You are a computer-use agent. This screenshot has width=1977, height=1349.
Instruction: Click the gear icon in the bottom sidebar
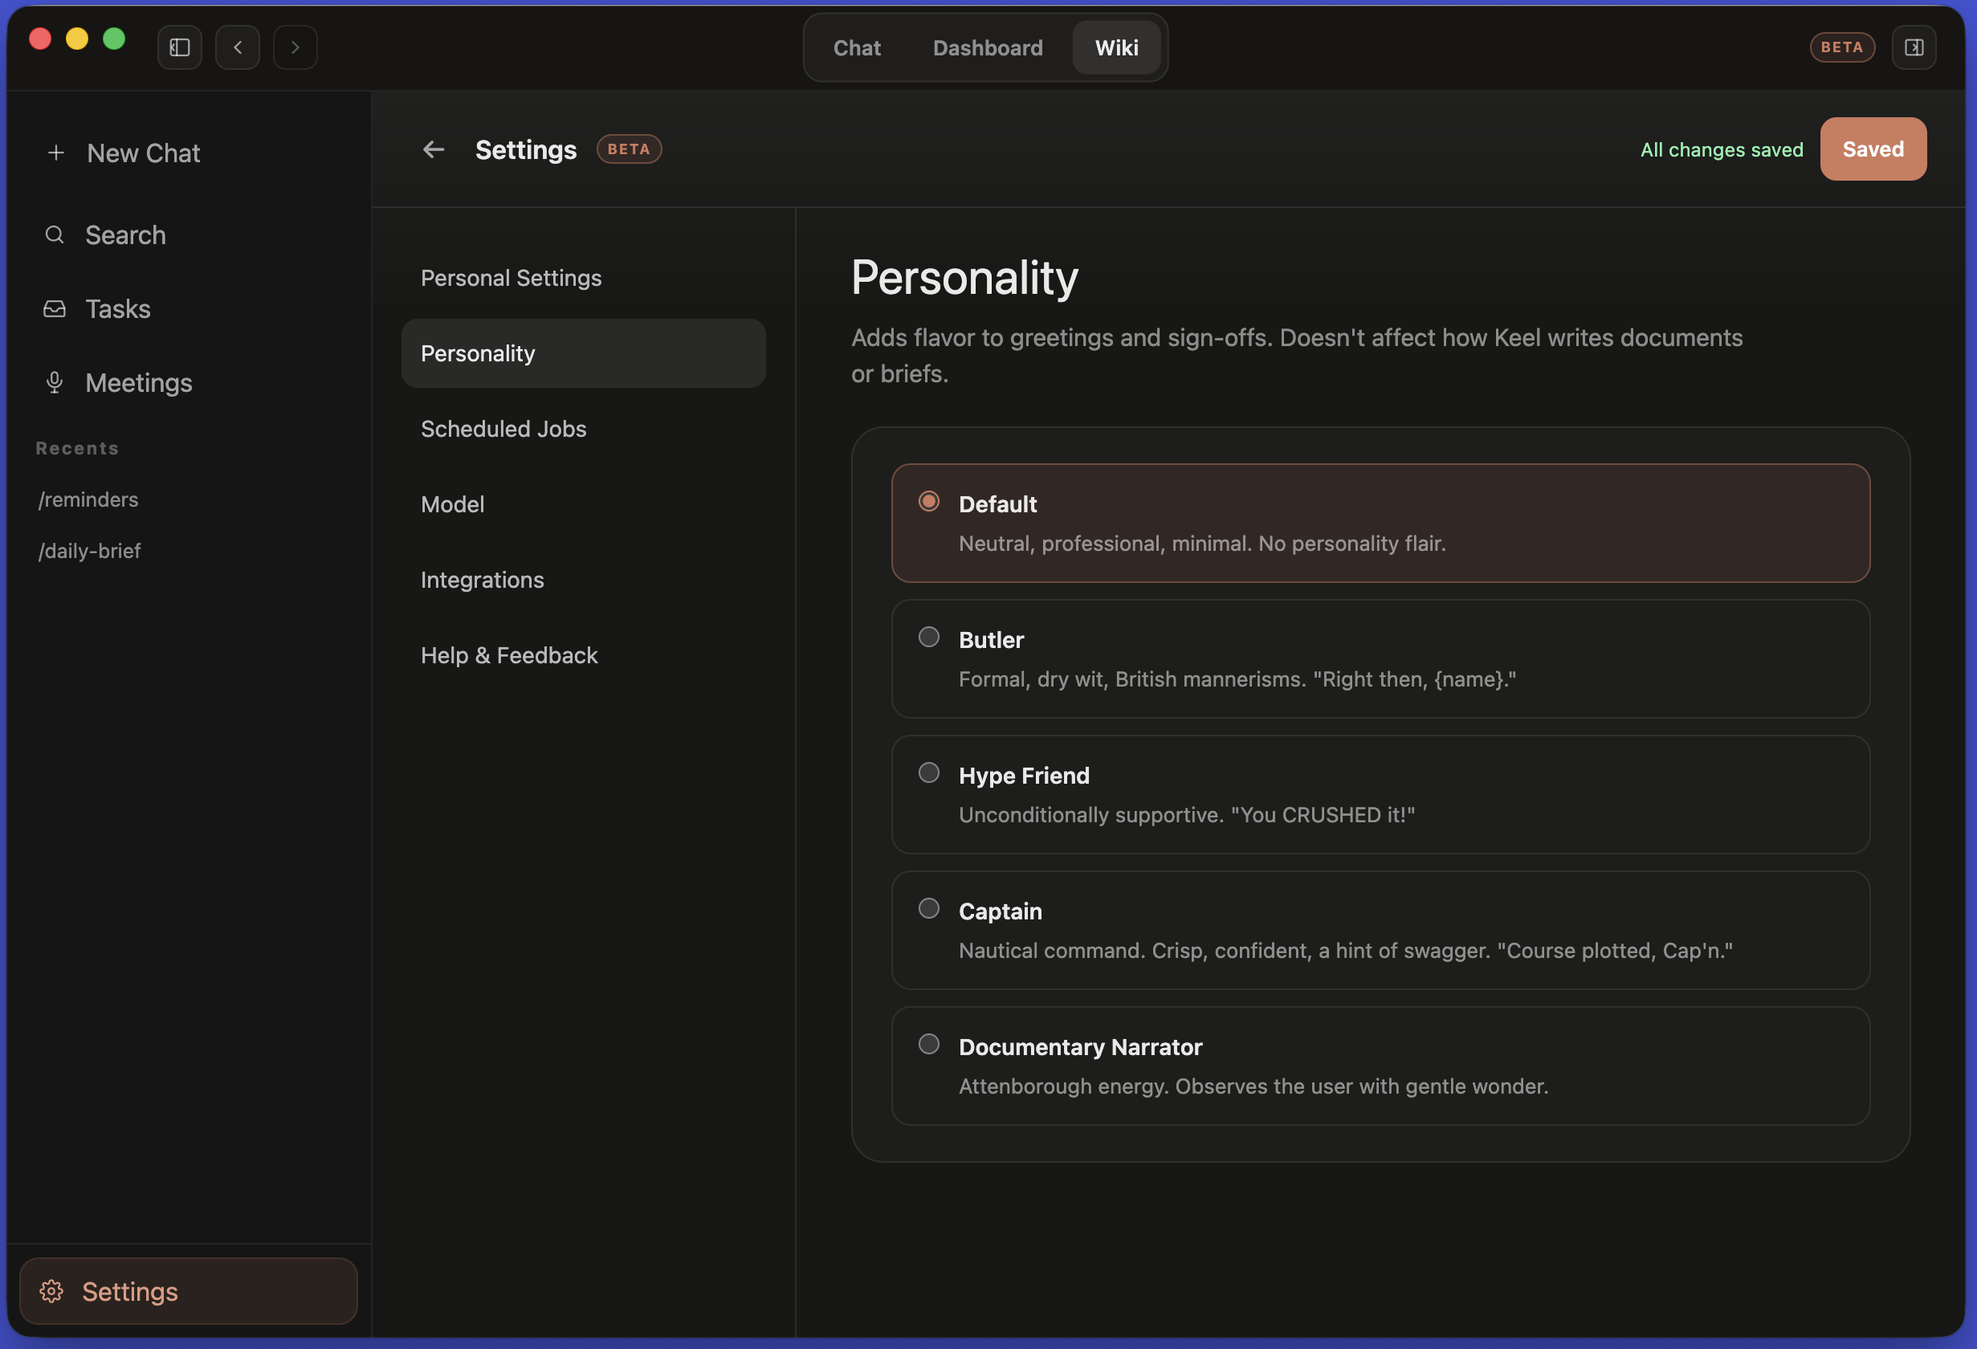[x=51, y=1291]
